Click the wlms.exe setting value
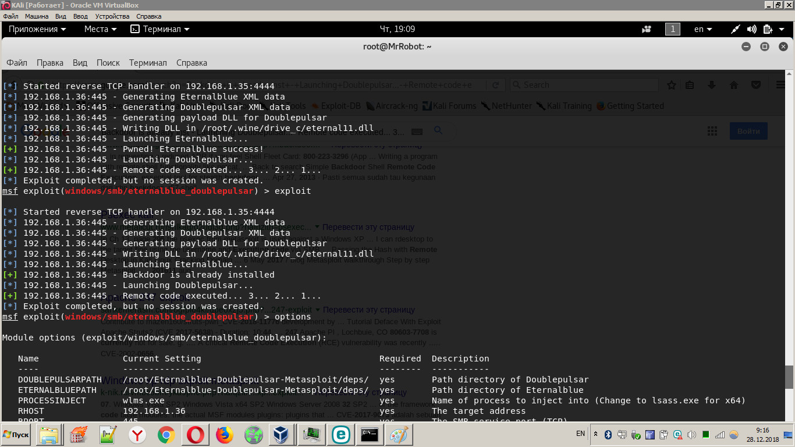The width and height of the screenshot is (795, 447). point(143,400)
